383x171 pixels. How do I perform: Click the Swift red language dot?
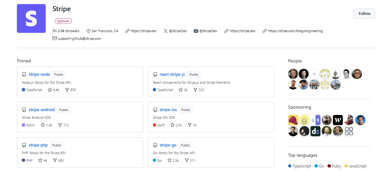[154, 125]
